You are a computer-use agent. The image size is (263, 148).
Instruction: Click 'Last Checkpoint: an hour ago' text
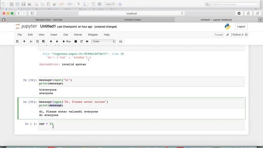point(75,27)
